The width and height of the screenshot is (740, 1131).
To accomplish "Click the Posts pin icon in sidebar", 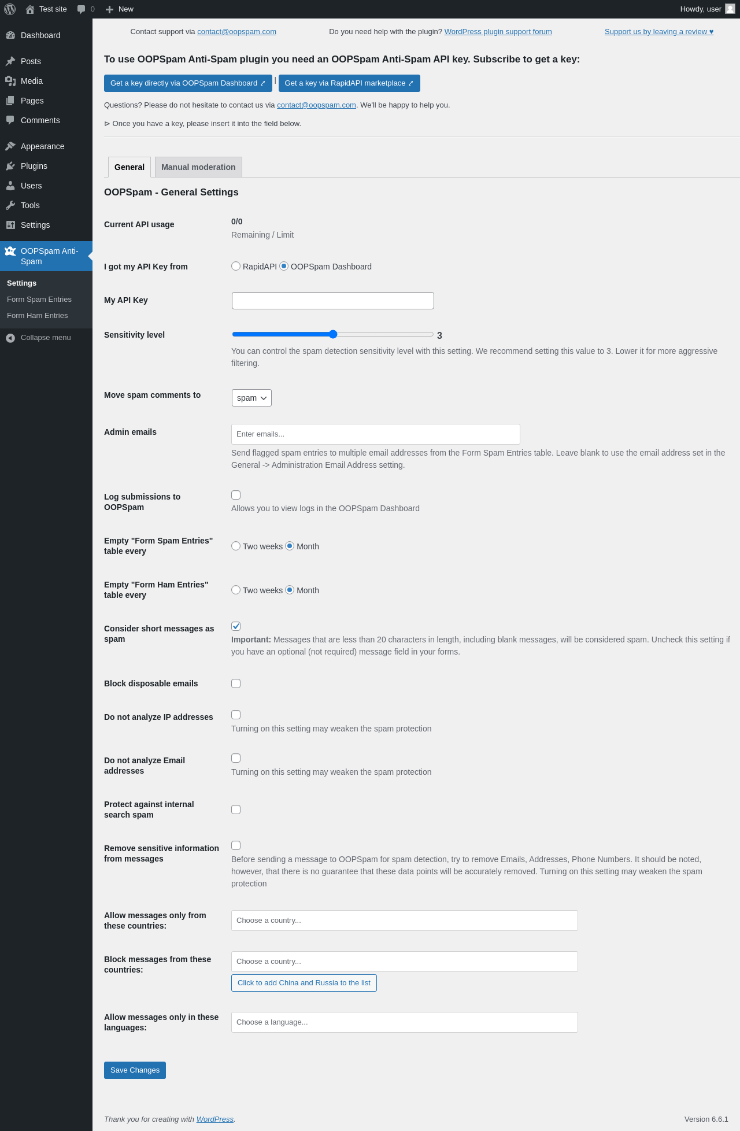I will pyautogui.click(x=10, y=61).
